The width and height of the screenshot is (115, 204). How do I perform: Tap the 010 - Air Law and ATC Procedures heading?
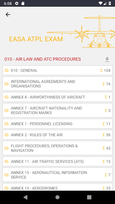pos(43,59)
